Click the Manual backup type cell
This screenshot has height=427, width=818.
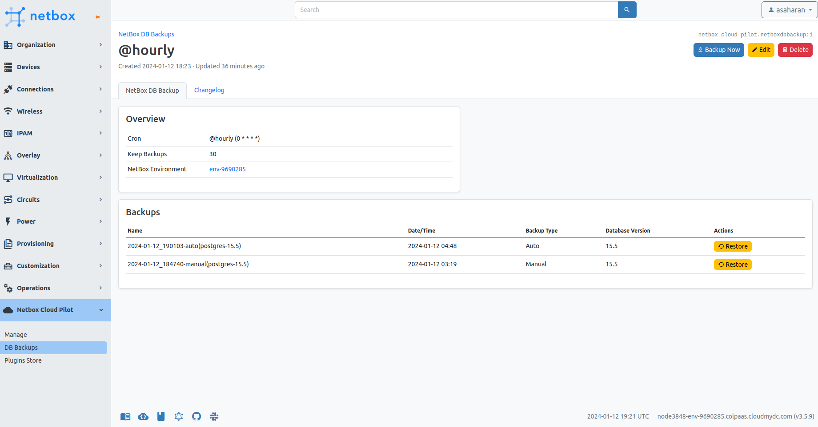(x=536, y=264)
